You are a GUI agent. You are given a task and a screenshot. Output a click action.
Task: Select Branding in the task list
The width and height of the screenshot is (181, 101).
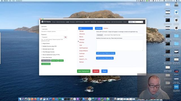(x=82, y=42)
